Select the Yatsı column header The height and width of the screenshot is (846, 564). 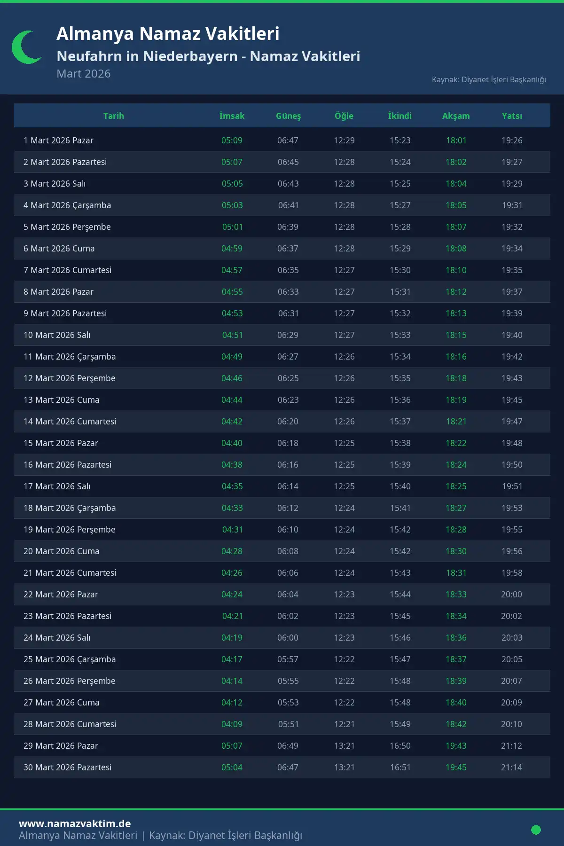pyautogui.click(x=512, y=116)
